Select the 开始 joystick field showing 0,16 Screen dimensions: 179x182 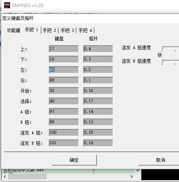pos(98,90)
